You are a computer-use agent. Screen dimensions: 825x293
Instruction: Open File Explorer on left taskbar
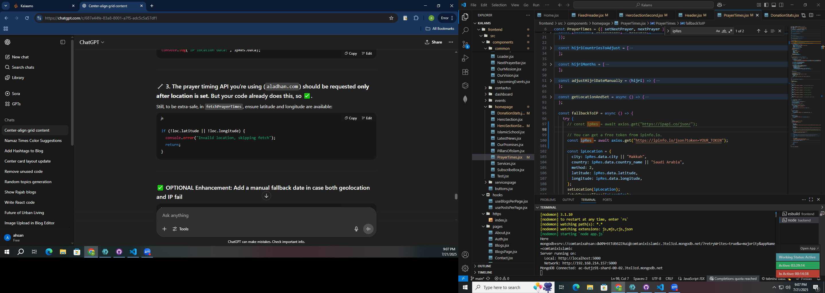pos(63,252)
